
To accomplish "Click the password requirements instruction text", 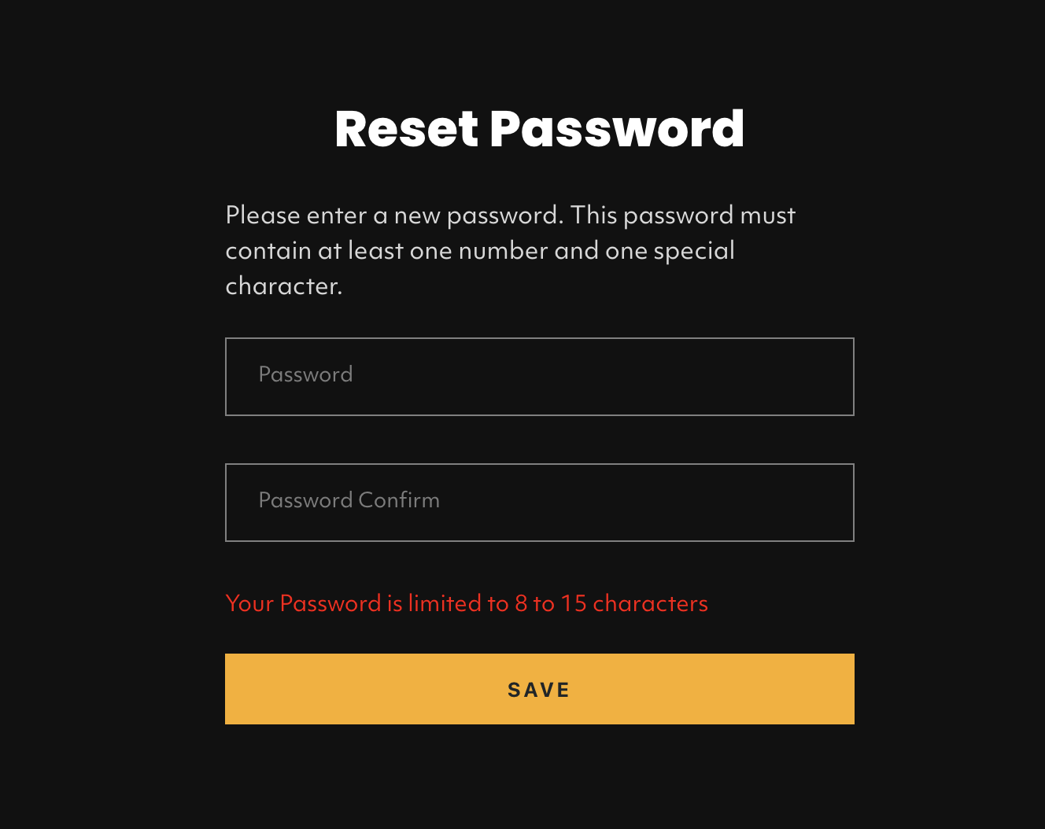I will tap(510, 250).
